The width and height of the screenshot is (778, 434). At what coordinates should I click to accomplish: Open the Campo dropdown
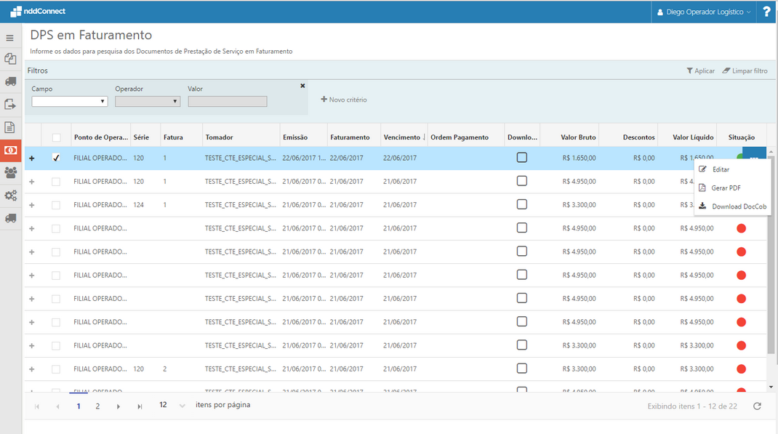pos(70,102)
